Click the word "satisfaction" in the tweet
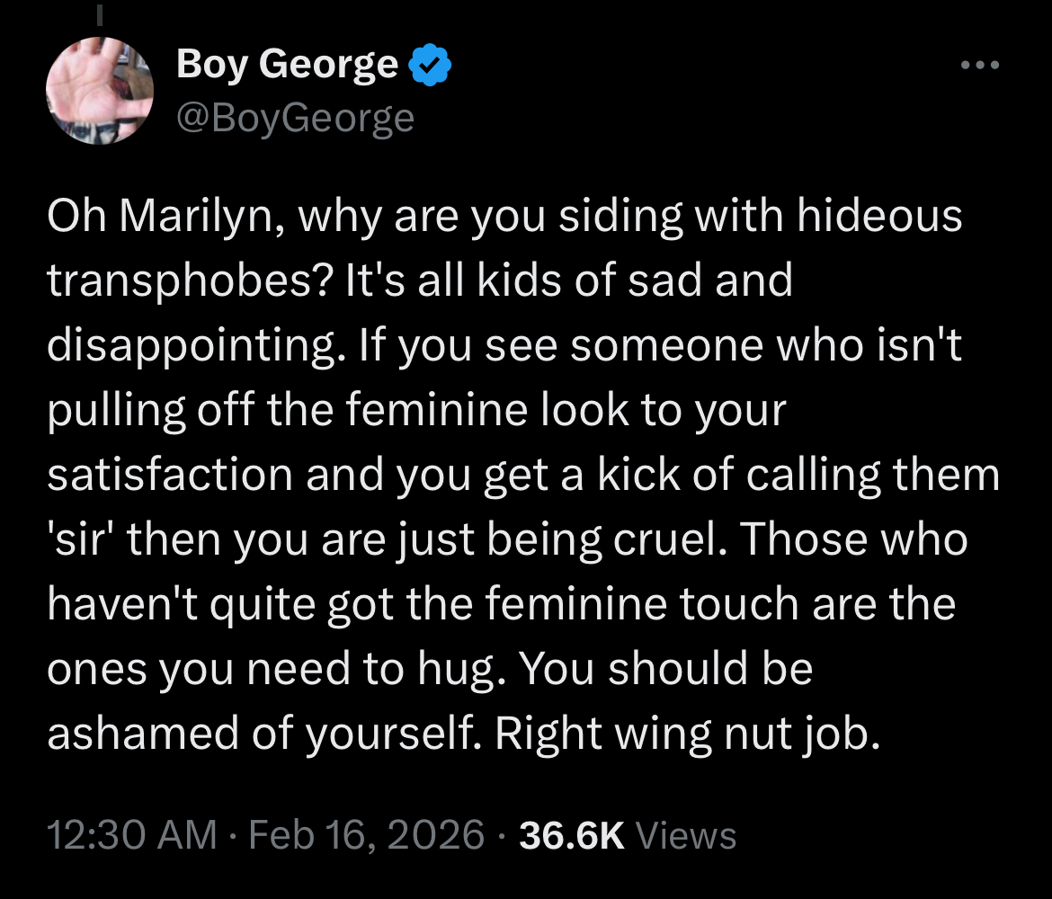Viewport: 1052px width, 899px height. [x=169, y=476]
